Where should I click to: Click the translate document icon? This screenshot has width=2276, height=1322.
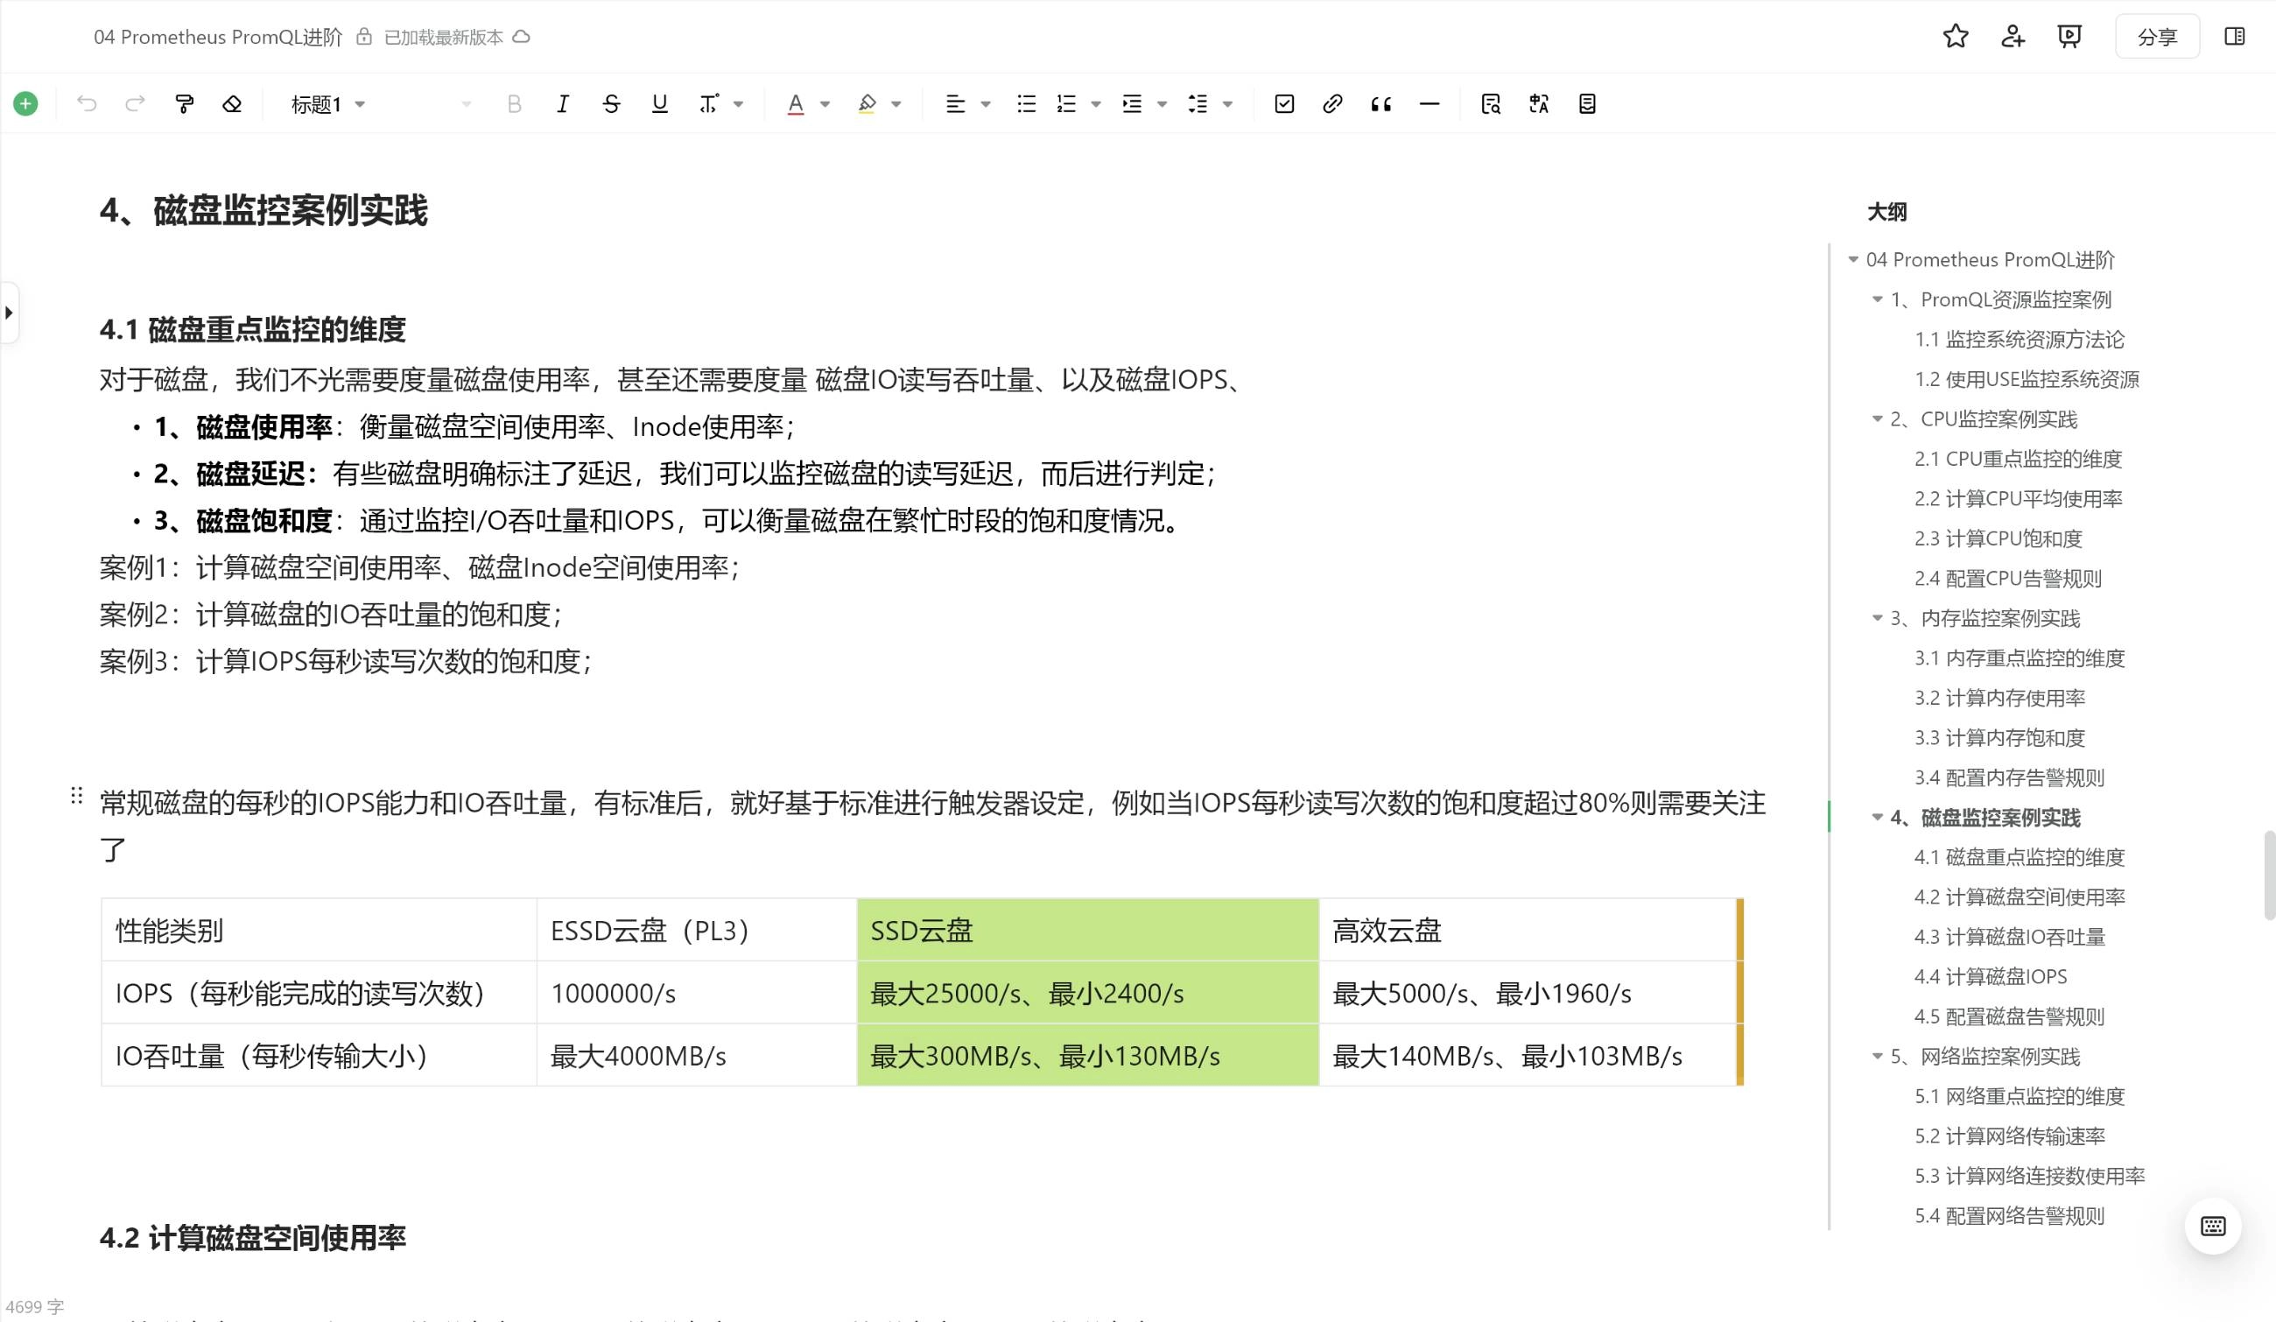[1538, 103]
